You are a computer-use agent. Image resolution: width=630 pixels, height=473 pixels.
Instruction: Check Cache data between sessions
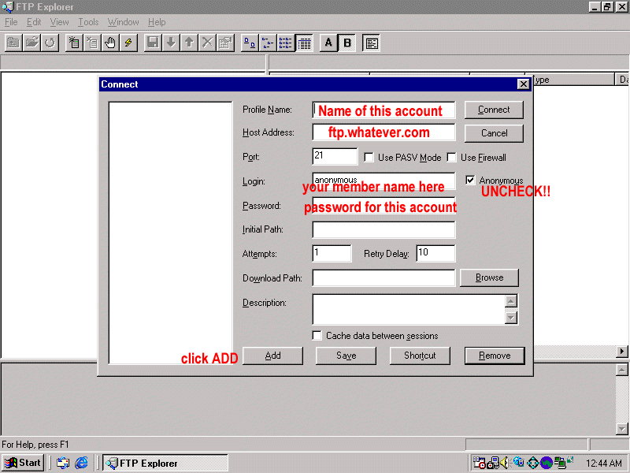317,336
